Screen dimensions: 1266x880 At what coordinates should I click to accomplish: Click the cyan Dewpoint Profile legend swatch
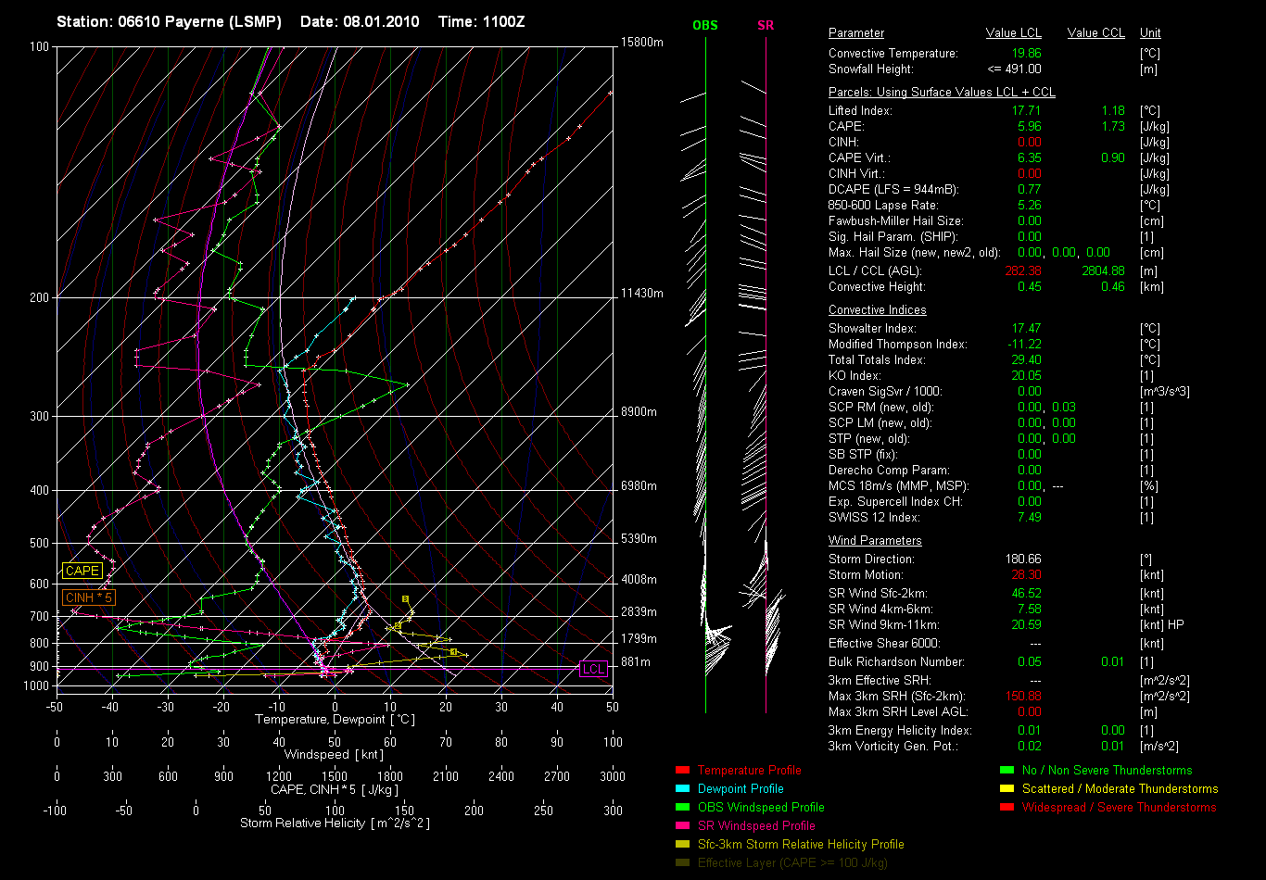coord(682,789)
